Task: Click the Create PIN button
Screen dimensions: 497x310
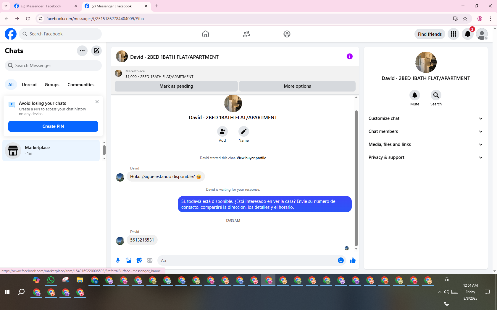Action: coord(53,126)
